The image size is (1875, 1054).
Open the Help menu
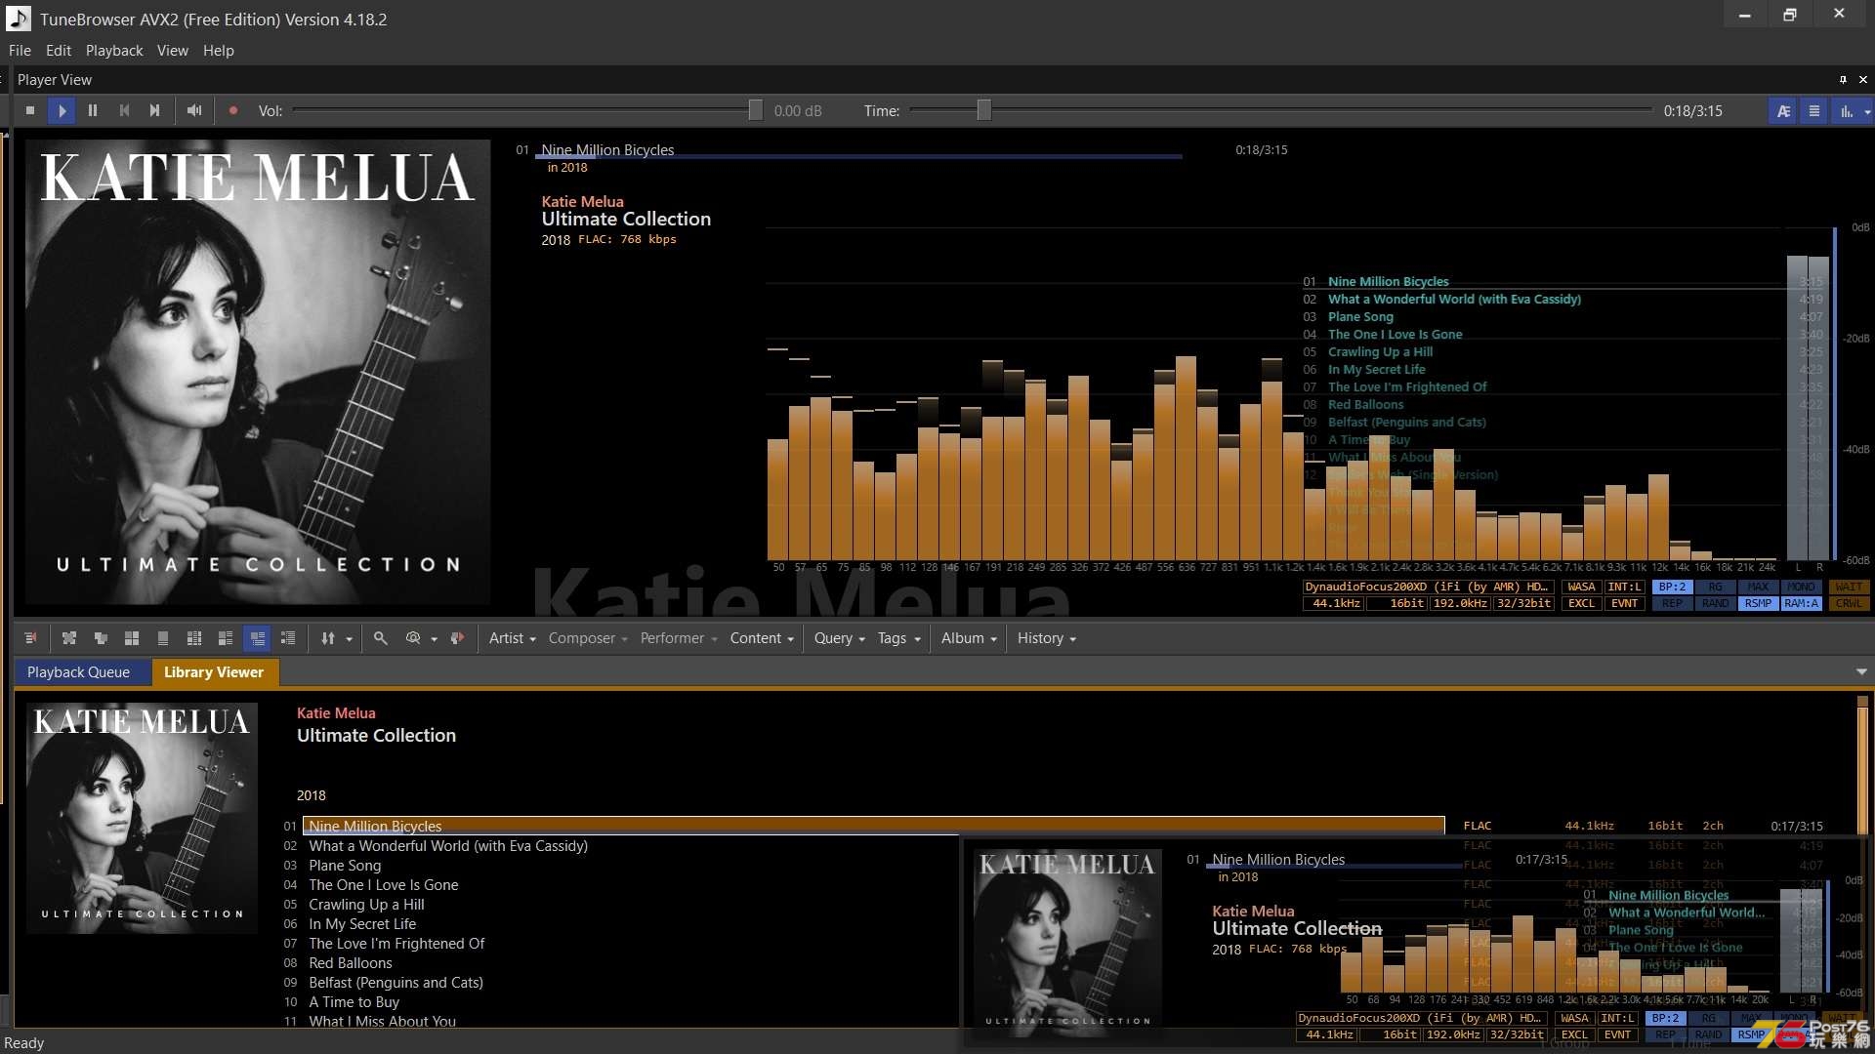click(x=219, y=51)
